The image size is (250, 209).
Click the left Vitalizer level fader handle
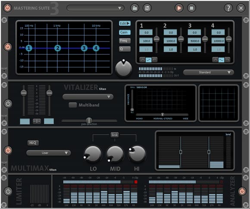pyautogui.click(x=24, y=93)
